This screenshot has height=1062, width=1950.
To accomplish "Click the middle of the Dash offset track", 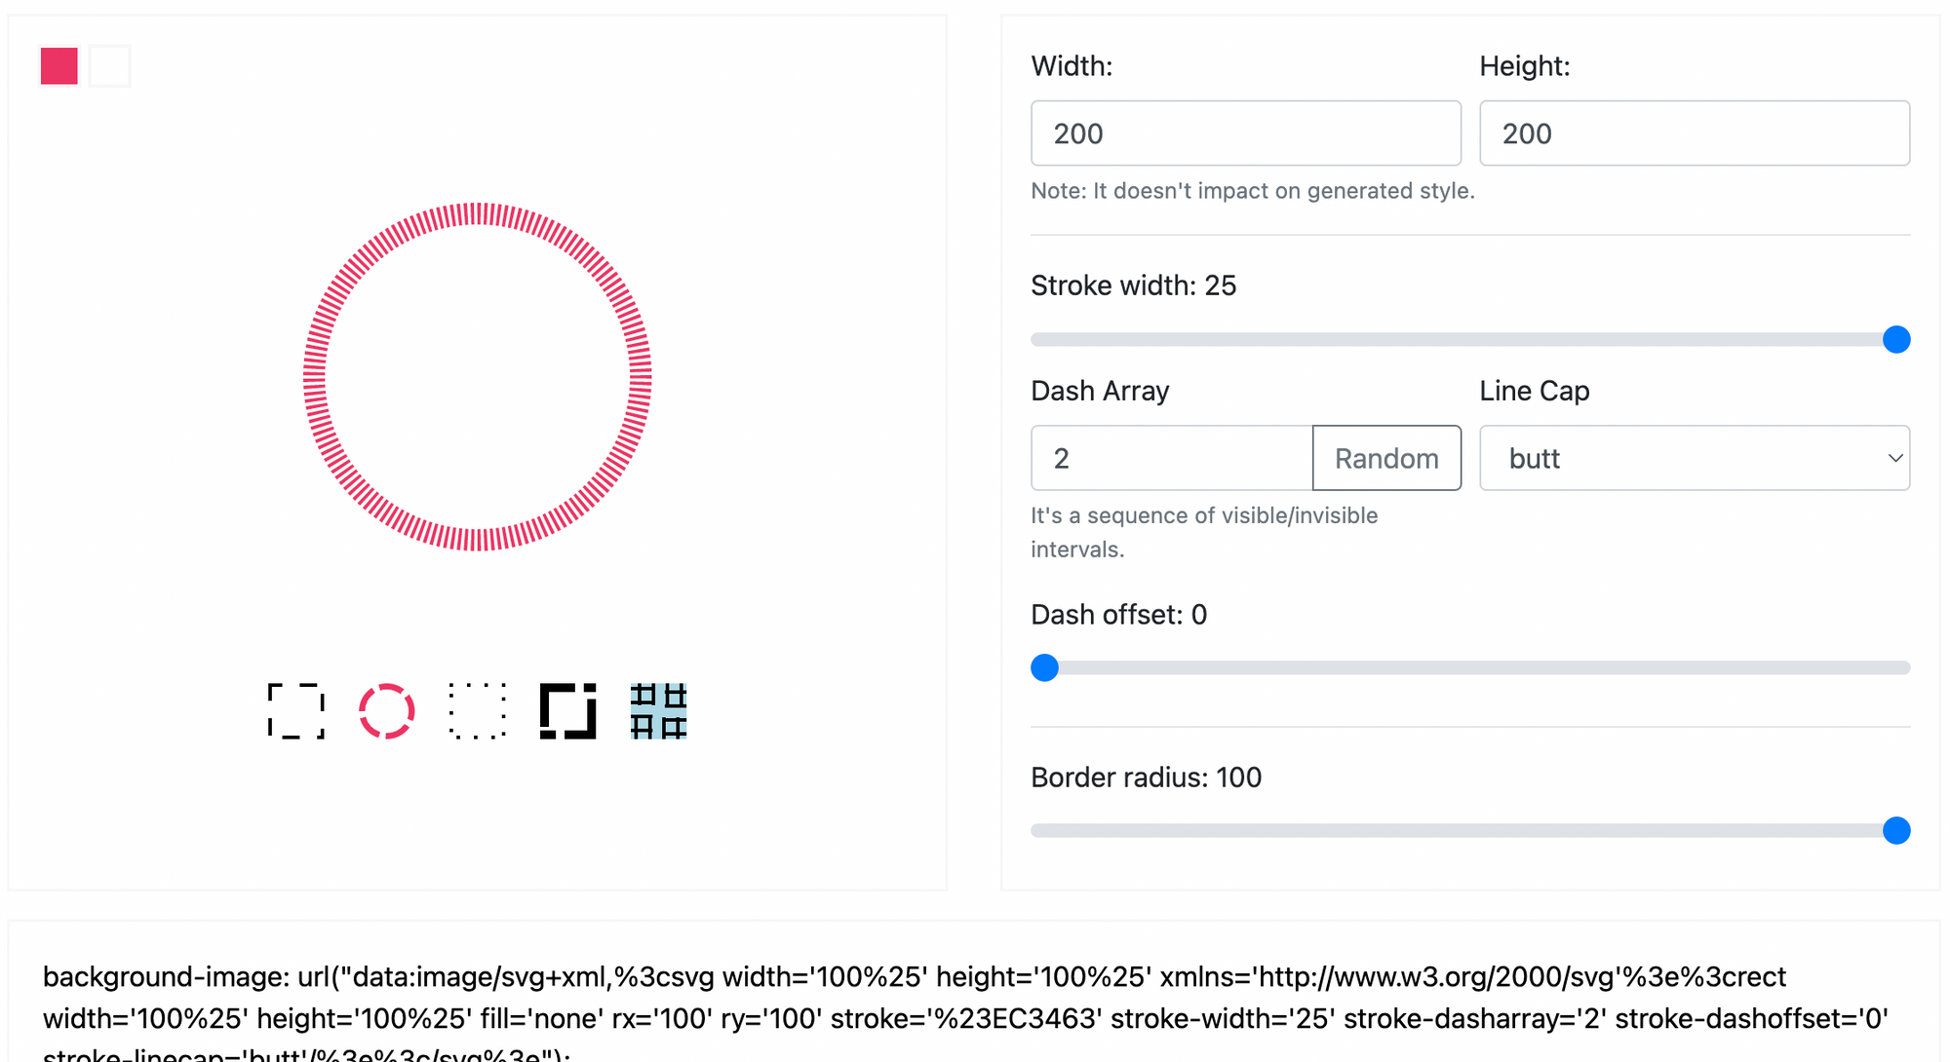I will [1470, 667].
